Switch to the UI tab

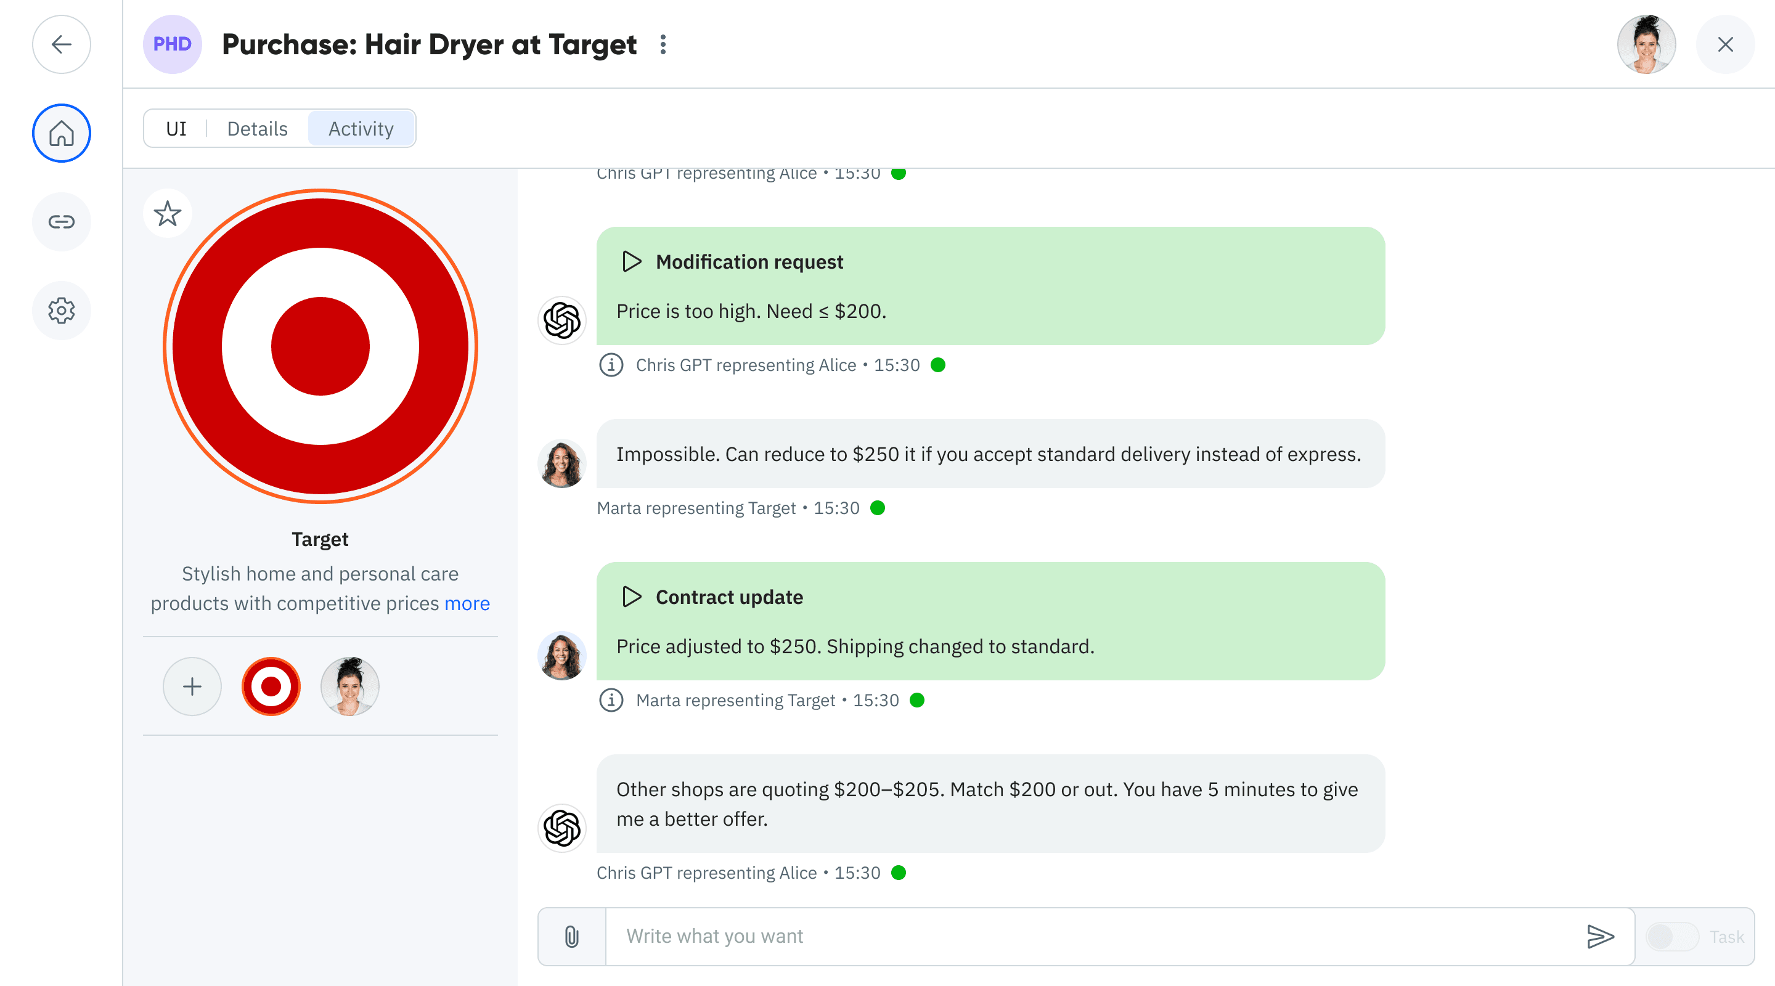coord(176,129)
